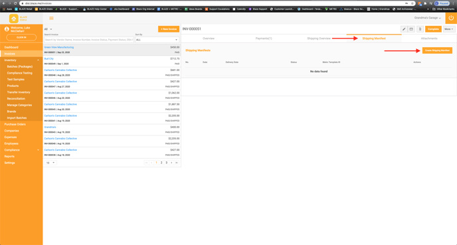Screen dimensions: 457x245
Task: Open the Grandma's invoice link
Action: pyautogui.click(x=50, y=127)
